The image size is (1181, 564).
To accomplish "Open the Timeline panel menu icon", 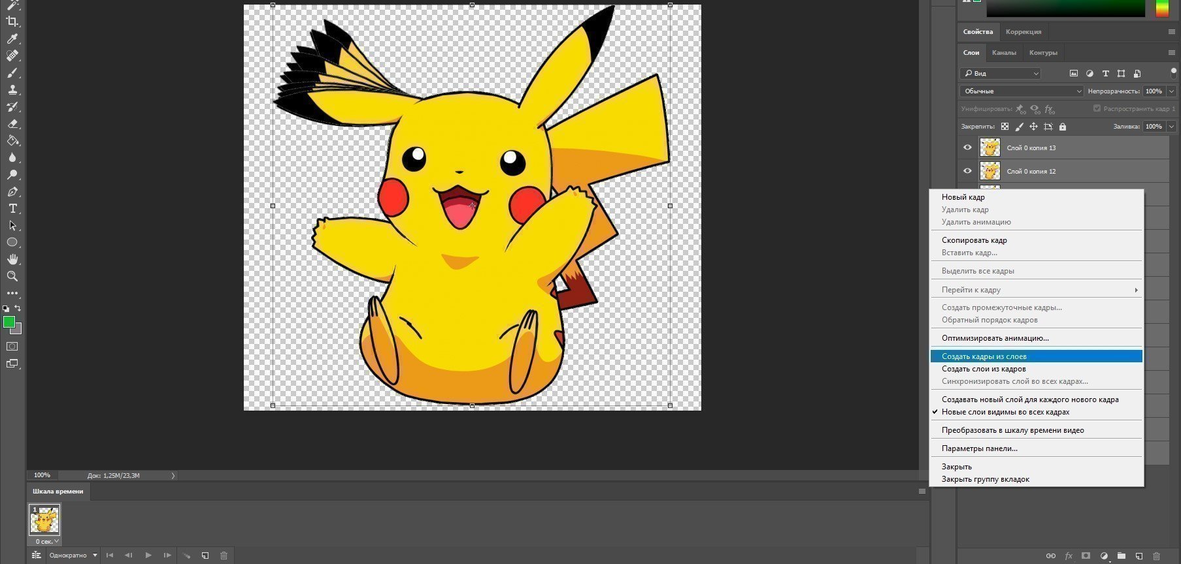I will (922, 492).
